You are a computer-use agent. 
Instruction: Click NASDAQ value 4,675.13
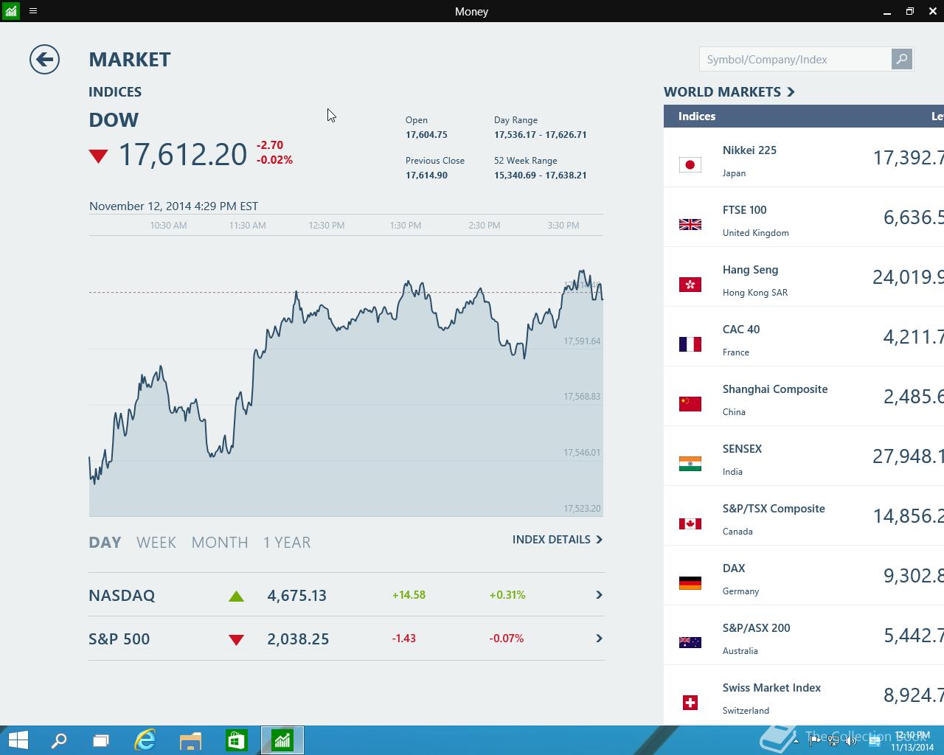click(x=296, y=596)
